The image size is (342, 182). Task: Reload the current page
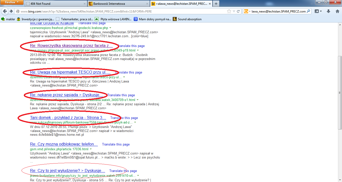click(x=238, y=11)
